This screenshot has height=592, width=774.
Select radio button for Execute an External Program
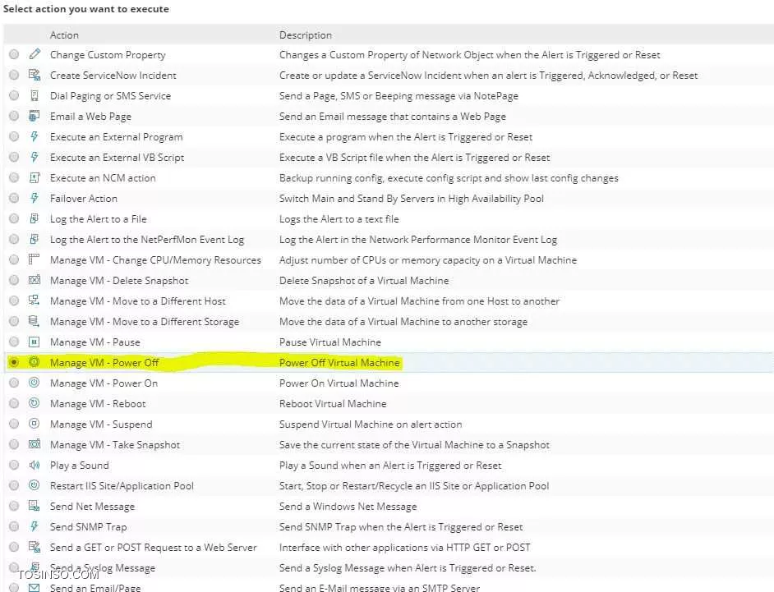[x=14, y=136]
